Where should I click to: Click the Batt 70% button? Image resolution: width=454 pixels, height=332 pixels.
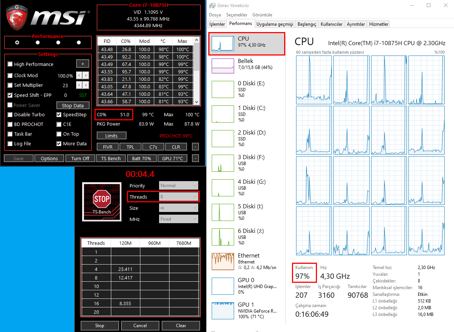pyautogui.click(x=142, y=158)
